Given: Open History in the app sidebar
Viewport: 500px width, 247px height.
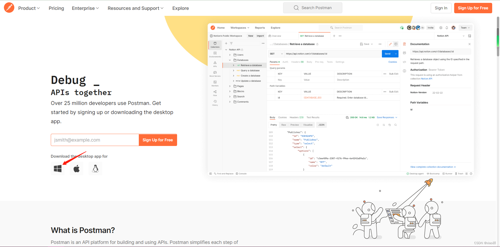Looking at the screenshot, I should click(x=215, y=103).
